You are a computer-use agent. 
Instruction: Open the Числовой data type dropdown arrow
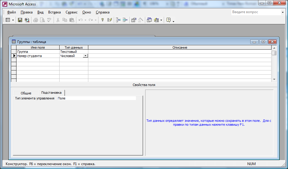coord(85,56)
